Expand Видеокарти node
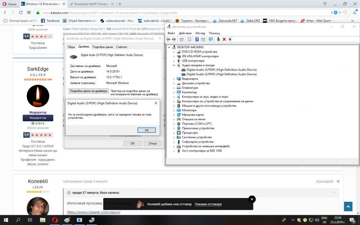 tap(174, 79)
